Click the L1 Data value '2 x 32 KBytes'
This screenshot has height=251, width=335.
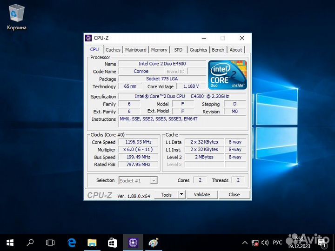point(204,142)
